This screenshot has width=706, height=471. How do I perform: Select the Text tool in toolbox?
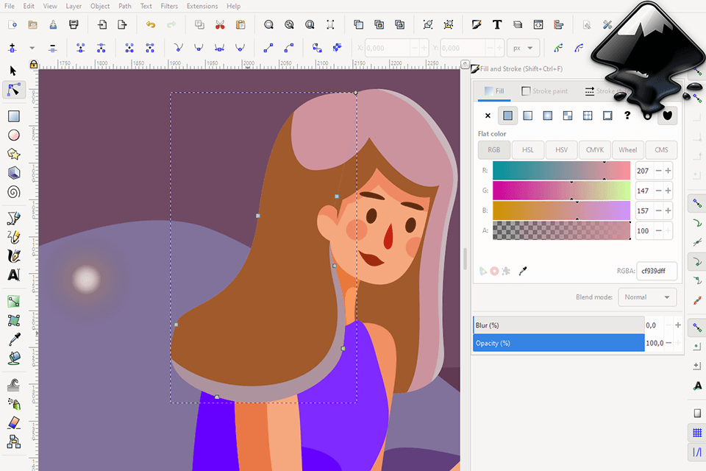click(13, 275)
